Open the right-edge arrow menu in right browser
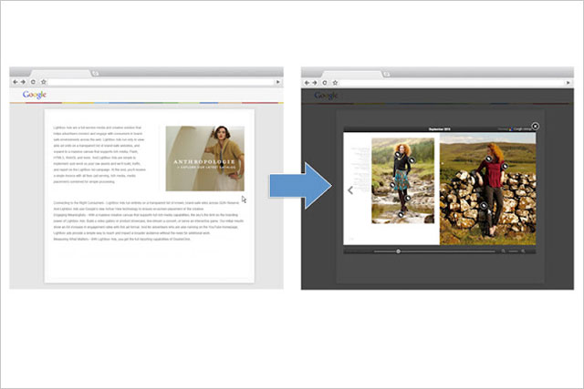 (568, 83)
